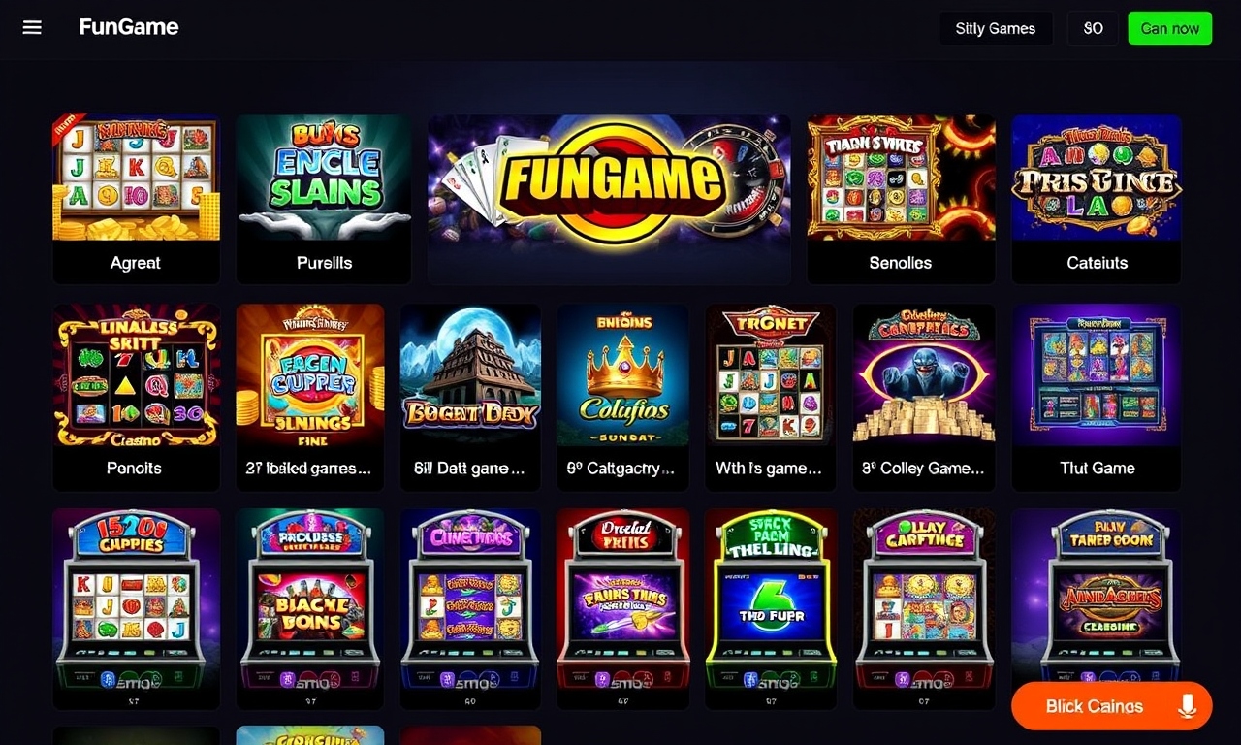This screenshot has width=1241, height=745.
Task: Select the Purellts game thumbnail
Action: (324, 200)
